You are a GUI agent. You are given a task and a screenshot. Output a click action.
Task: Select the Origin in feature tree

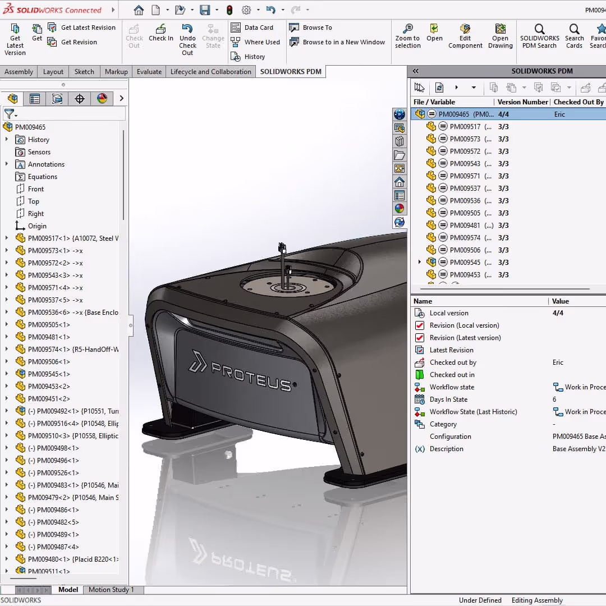(x=31, y=226)
